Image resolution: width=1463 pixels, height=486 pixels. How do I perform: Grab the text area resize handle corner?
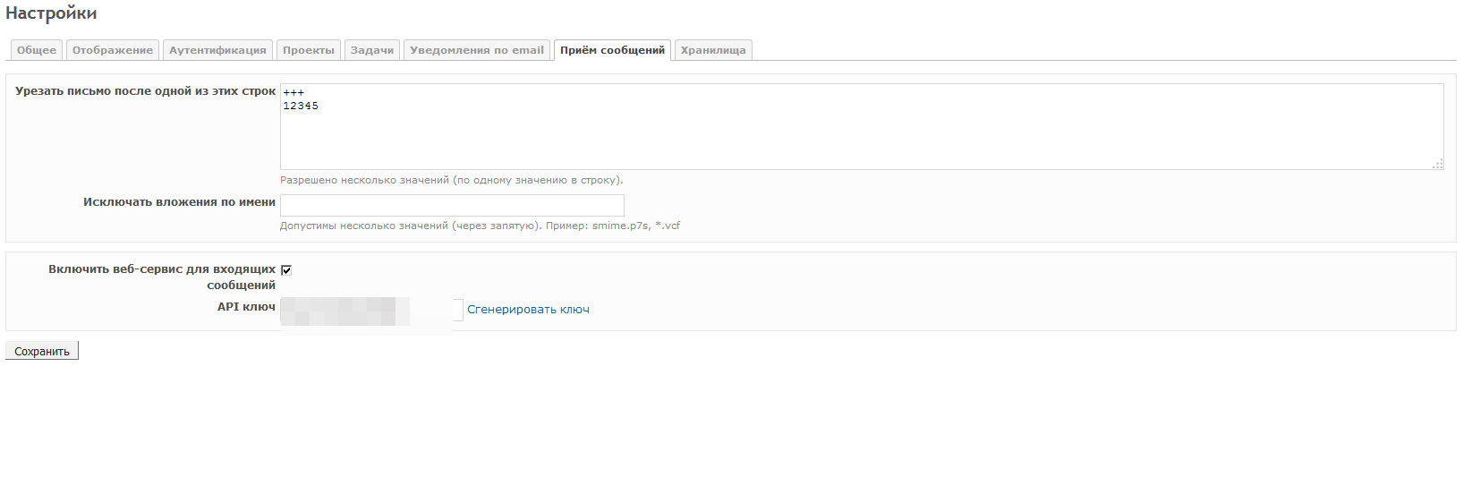click(x=1438, y=164)
